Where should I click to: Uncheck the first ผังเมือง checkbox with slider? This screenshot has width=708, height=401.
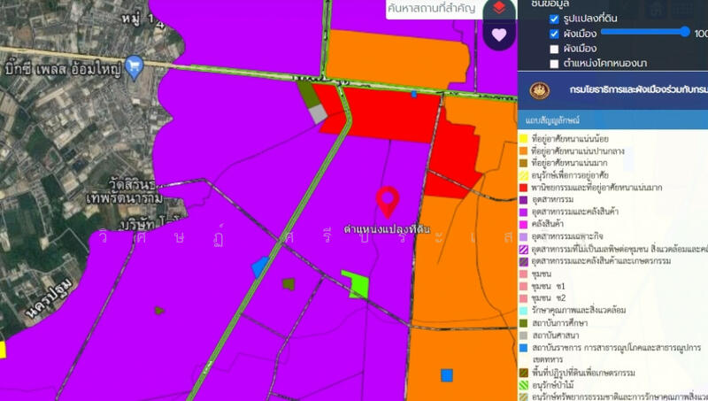554,34
